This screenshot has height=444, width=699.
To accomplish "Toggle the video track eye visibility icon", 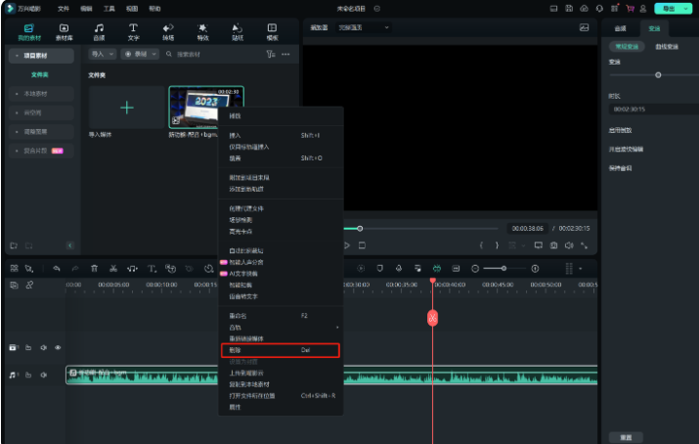I will [58, 347].
